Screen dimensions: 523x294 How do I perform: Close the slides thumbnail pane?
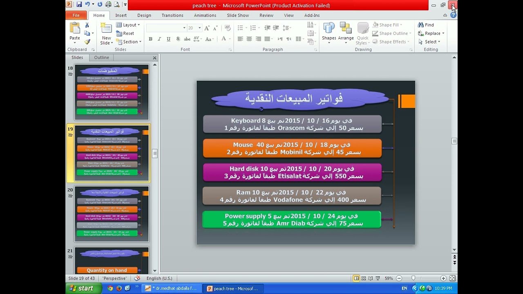coord(154,58)
